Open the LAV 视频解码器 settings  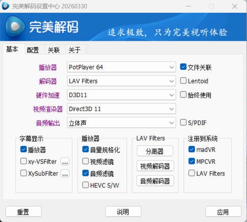click(x=155, y=166)
